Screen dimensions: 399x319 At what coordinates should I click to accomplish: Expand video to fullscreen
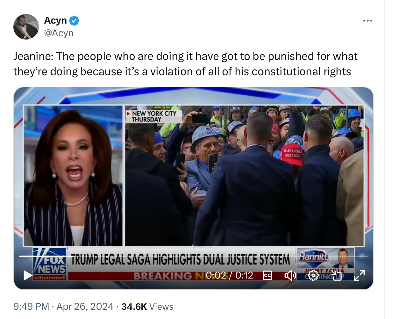pos(359,275)
